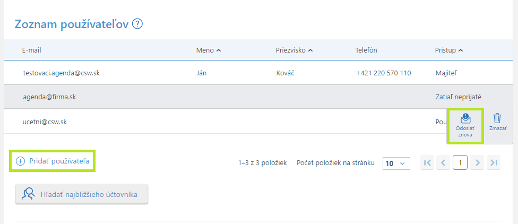Click Hľadať najbližšieho účtovníka button
The height and width of the screenshot is (224, 518).
tap(82, 194)
